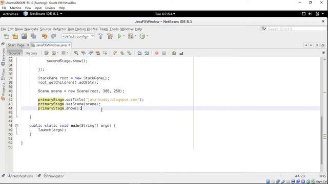Click the Open Project icon
Image resolution: width=328 pixels, height=184 pixels.
coord(24,36)
